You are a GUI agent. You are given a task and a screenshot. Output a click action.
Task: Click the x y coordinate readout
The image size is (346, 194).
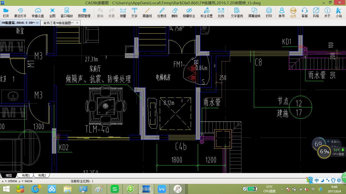[17, 181]
